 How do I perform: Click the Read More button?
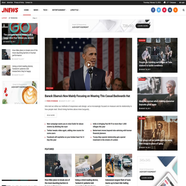coord(51,115)
